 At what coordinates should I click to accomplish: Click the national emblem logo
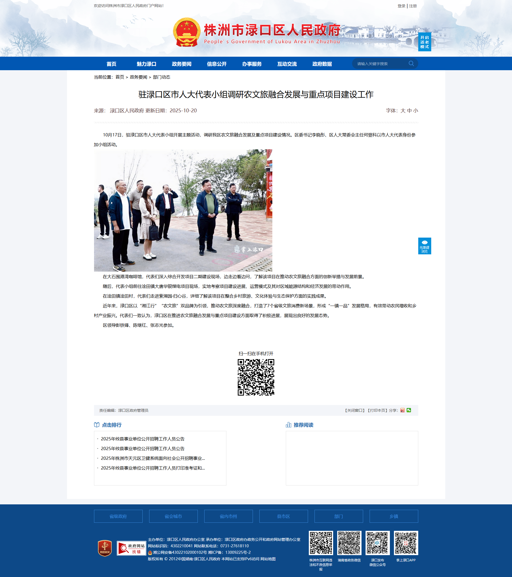click(x=186, y=32)
